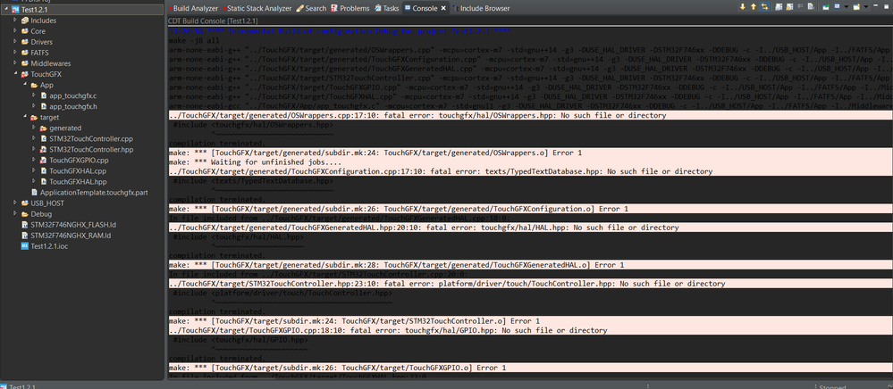Go to previous error arrow icon

(754, 7)
